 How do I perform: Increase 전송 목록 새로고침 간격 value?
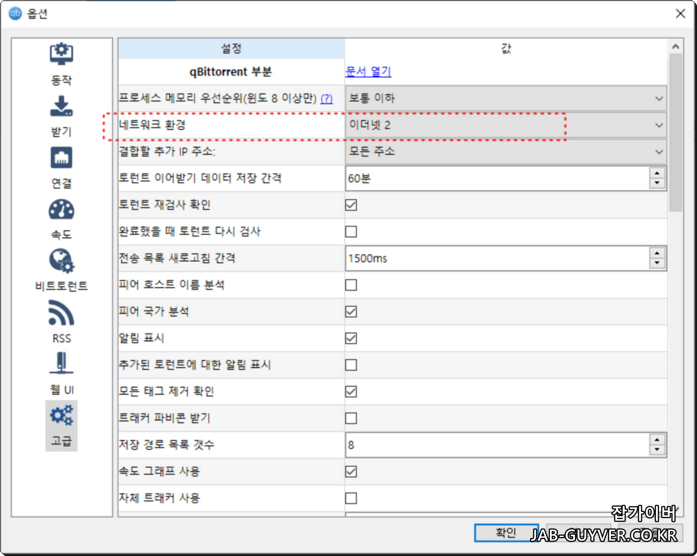(657, 253)
